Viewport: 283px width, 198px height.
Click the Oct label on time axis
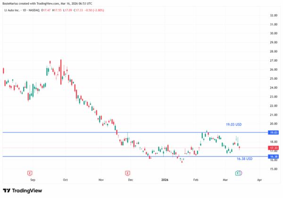pos(66,180)
